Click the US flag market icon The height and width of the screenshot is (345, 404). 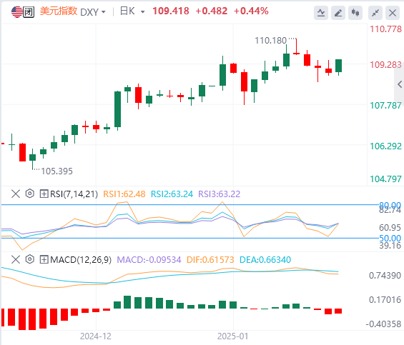coord(17,12)
